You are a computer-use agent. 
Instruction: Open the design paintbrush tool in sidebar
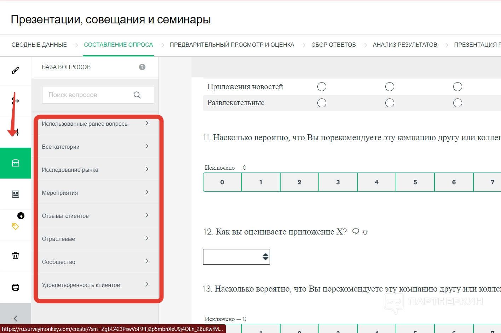16,70
